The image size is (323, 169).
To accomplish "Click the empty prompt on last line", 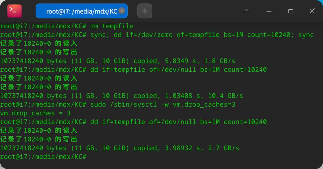I will [43, 157].
